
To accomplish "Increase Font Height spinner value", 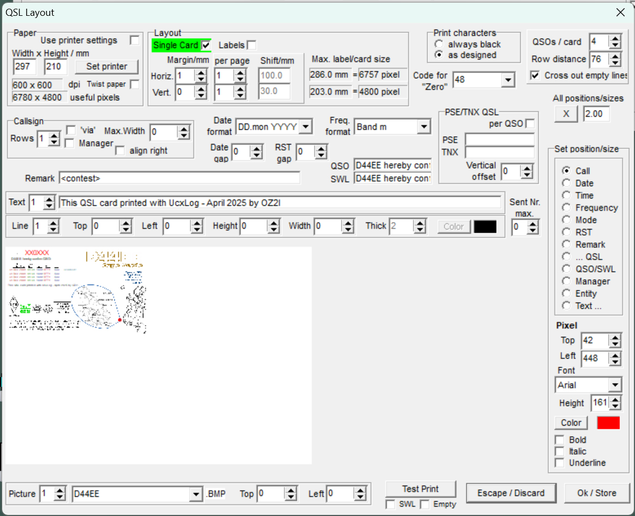I will (615, 400).
